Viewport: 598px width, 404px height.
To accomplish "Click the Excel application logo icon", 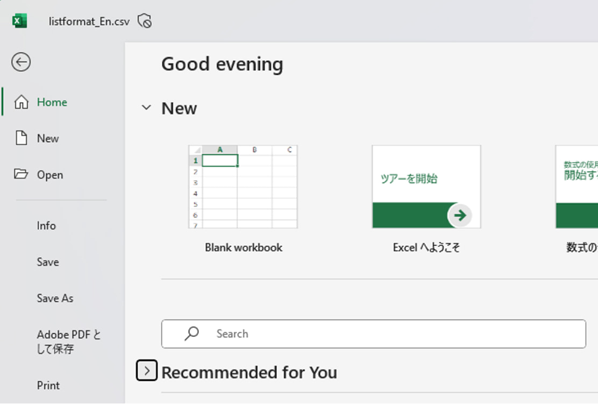I will 19,20.
